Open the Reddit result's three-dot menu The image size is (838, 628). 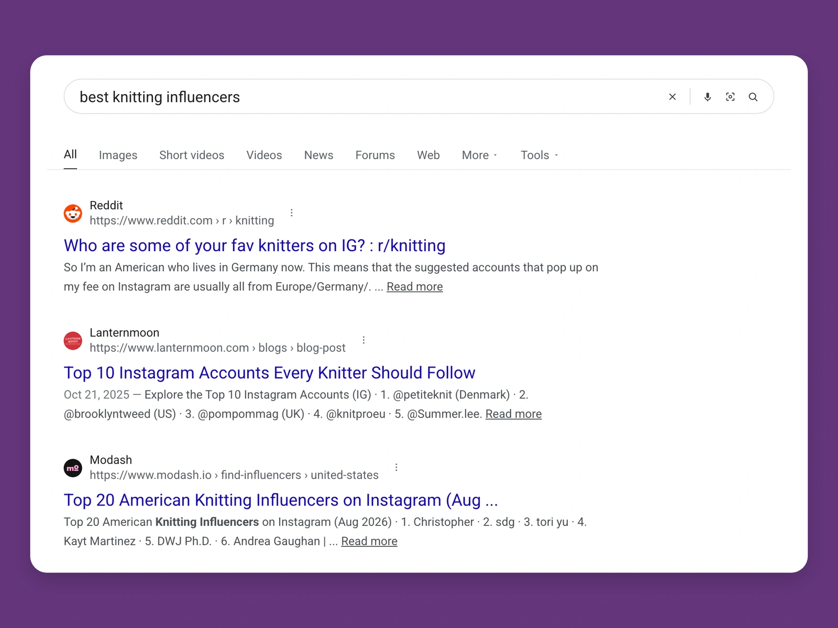pos(292,212)
